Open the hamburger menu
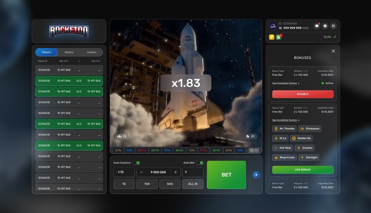Screen dimensions: 371x213 pyautogui.click(x=333, y=26)
